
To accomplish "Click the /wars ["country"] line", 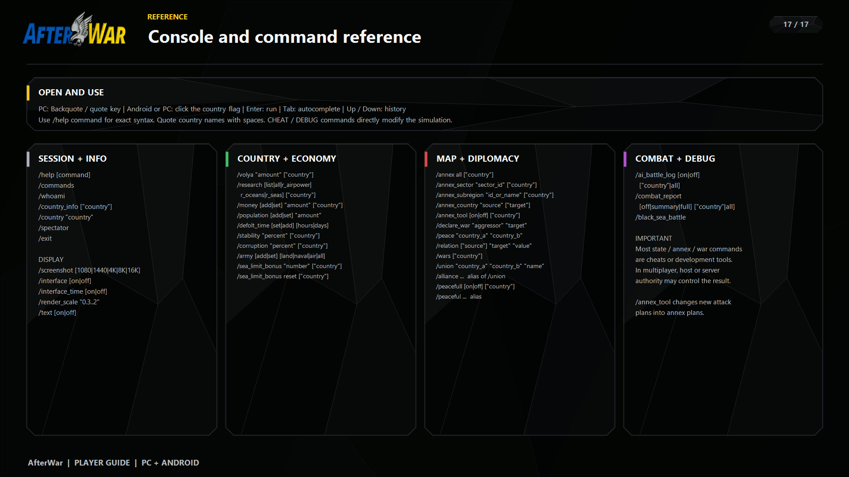I will (459, 256).
